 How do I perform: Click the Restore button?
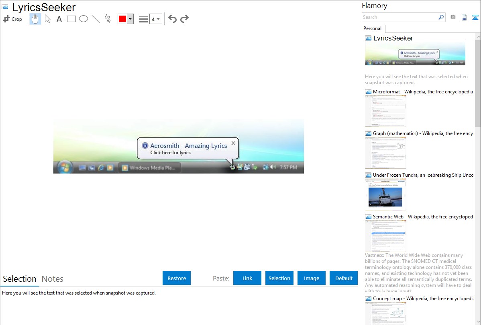pos(177,278)
